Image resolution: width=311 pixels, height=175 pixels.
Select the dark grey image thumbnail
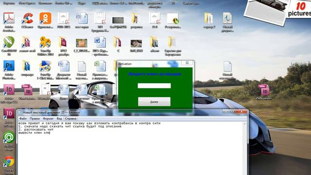[x=118, y=20]
